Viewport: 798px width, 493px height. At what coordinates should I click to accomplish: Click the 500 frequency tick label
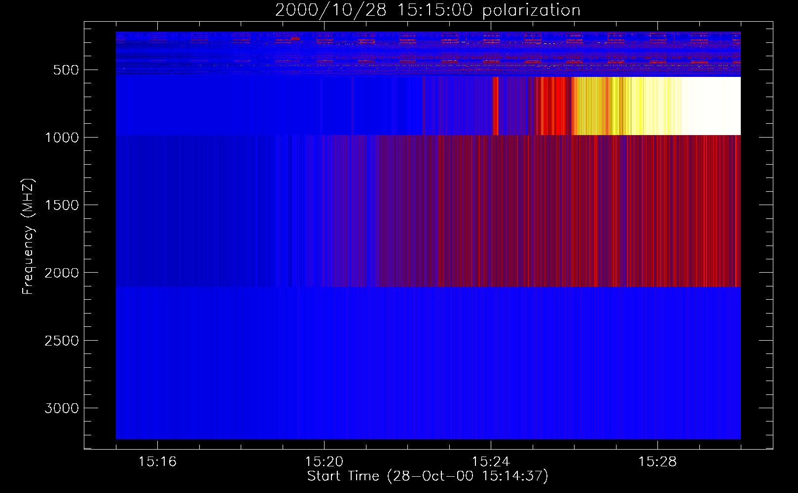click(66, 70)
